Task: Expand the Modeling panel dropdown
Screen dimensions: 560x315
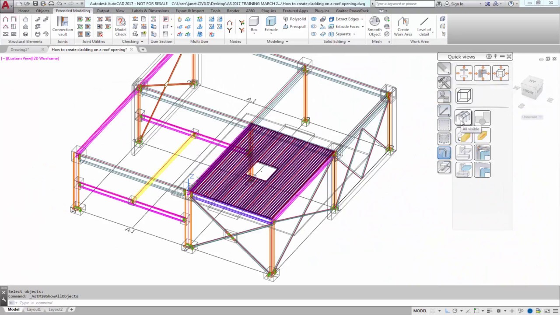Action: 287,42
